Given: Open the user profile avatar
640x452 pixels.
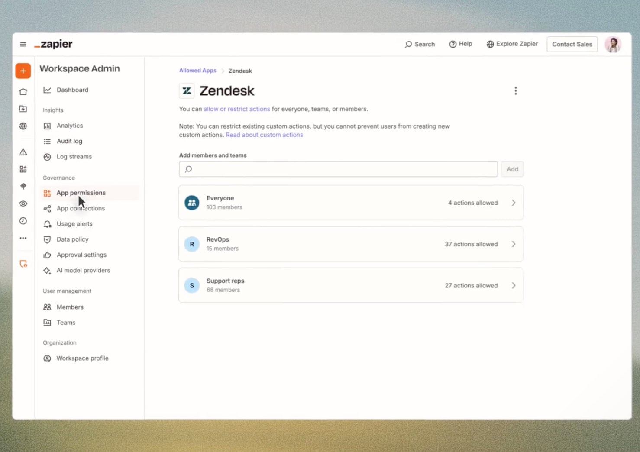Looking at the screenshot, I should [613, 44].
